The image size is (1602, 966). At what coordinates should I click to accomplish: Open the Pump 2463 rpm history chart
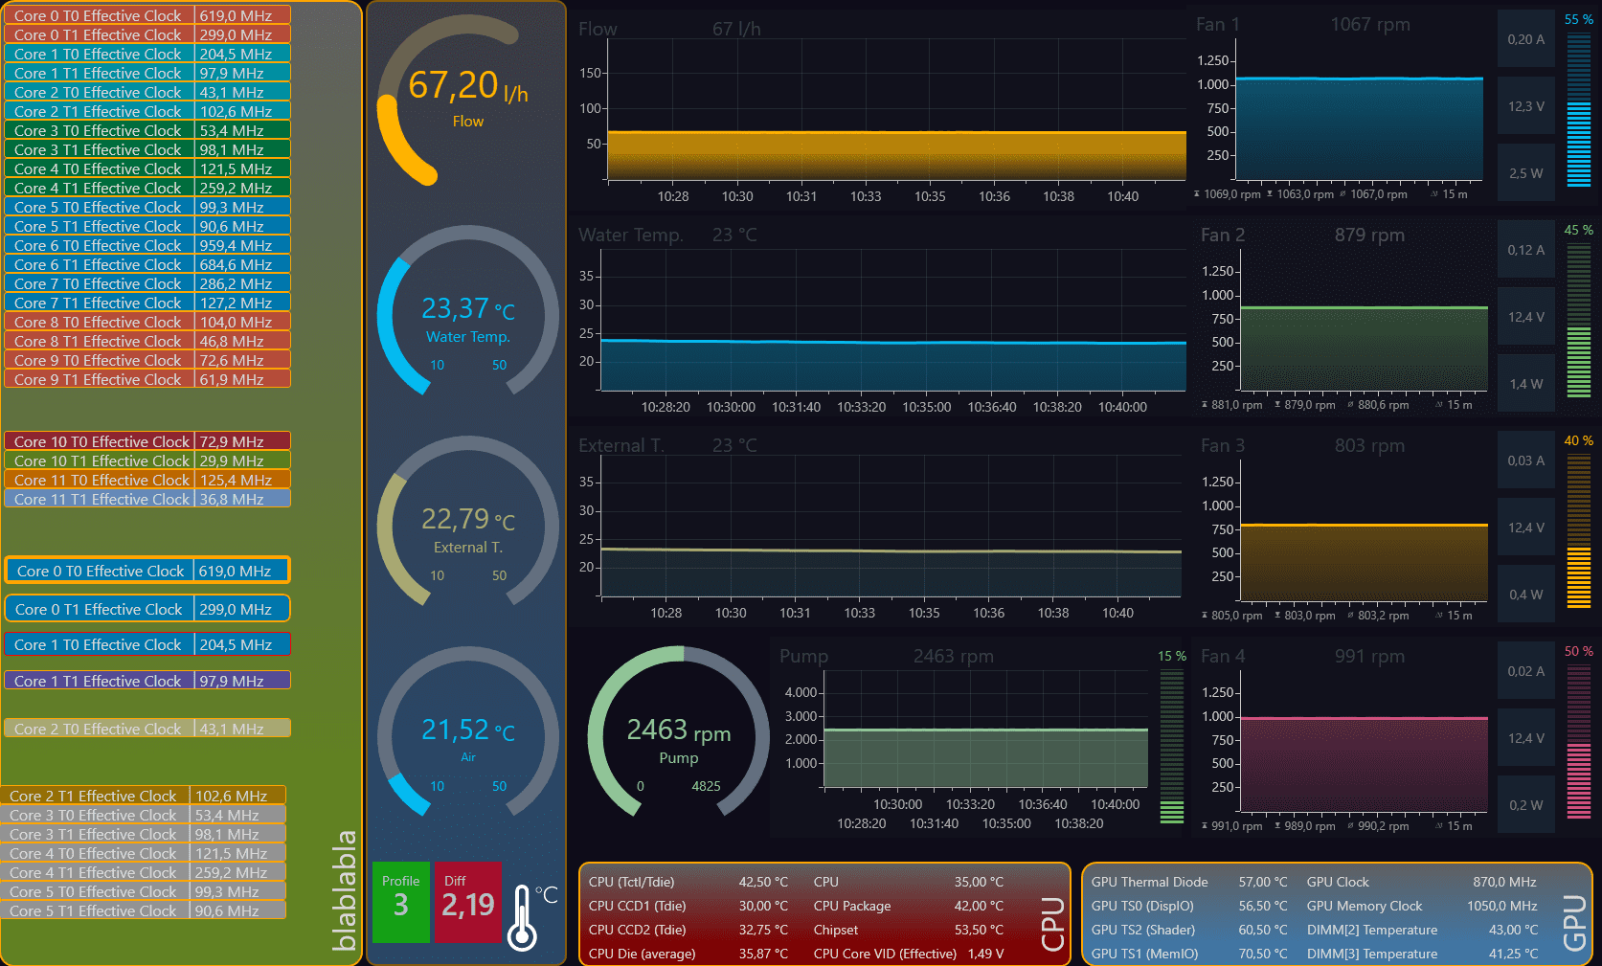962,737
